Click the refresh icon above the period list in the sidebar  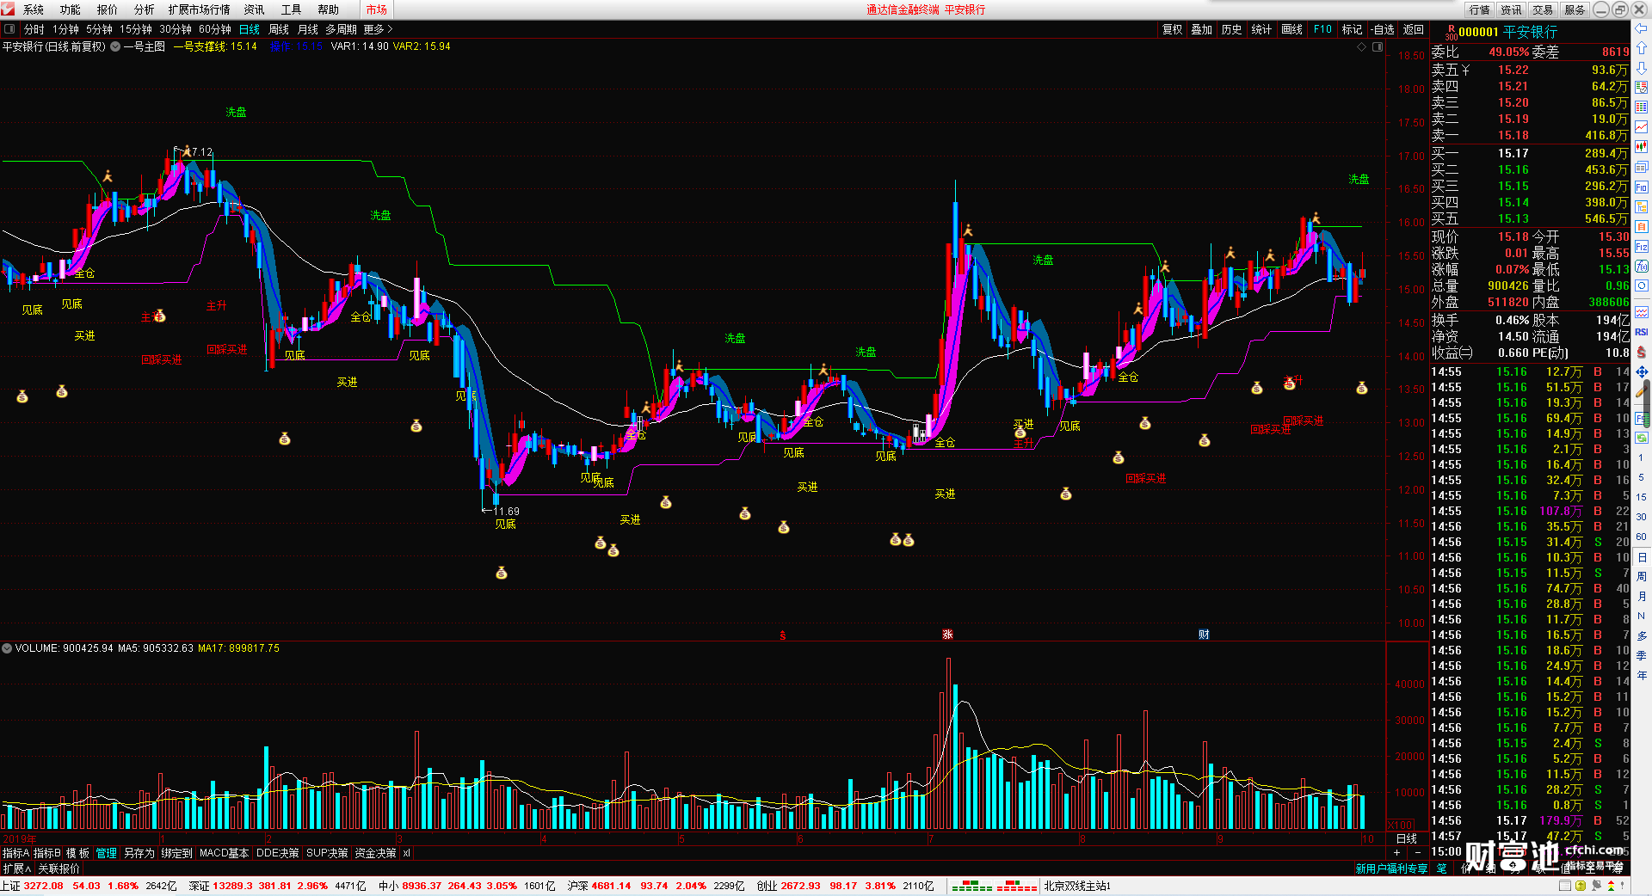pyautogui.click(x=1642, y=438)
